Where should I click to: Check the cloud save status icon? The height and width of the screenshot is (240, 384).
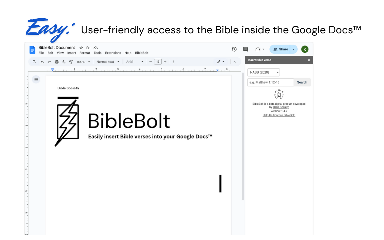(96, 48)
